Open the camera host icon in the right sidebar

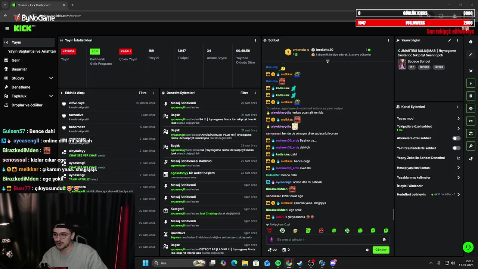pos(471,133)
